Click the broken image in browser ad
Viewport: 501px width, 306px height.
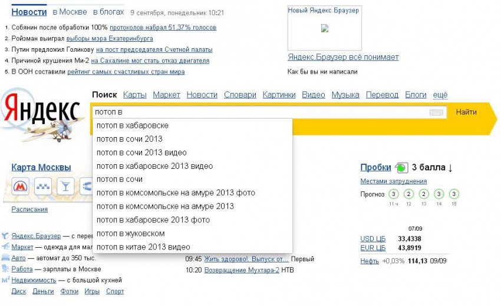click(324, 28)
